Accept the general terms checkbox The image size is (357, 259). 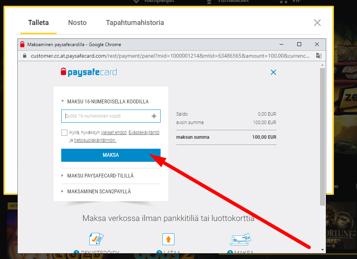[x=64, y=133]
